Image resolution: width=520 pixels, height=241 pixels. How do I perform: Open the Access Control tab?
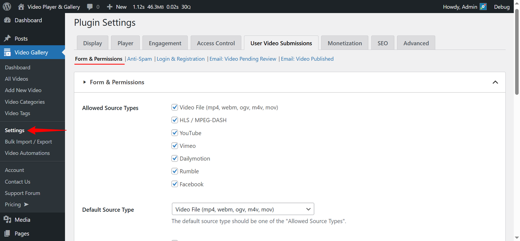[216, 43]
